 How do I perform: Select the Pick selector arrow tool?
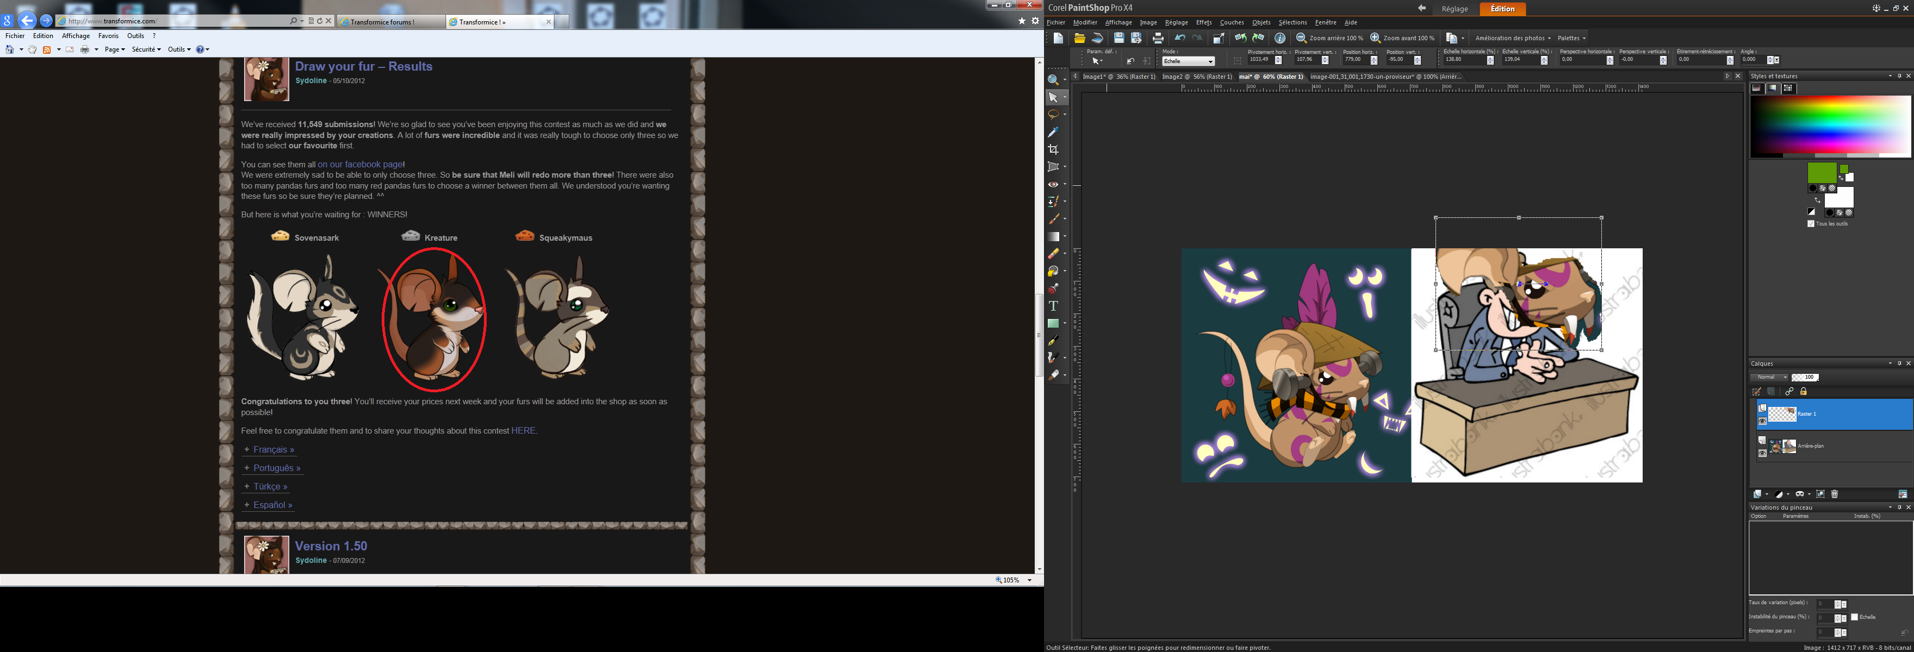pos(1053,97)
